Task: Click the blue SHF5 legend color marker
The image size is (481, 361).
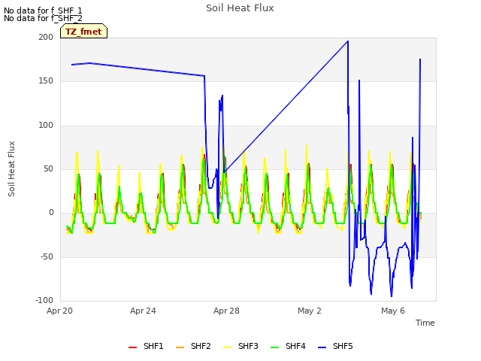Action: [322, 347]
